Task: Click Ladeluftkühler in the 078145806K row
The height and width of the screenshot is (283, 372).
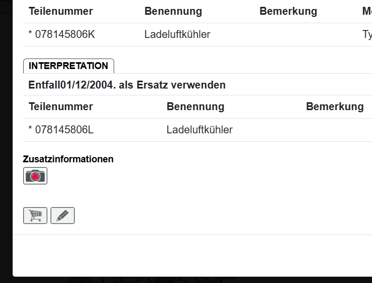Action: [x=177, y=35]
